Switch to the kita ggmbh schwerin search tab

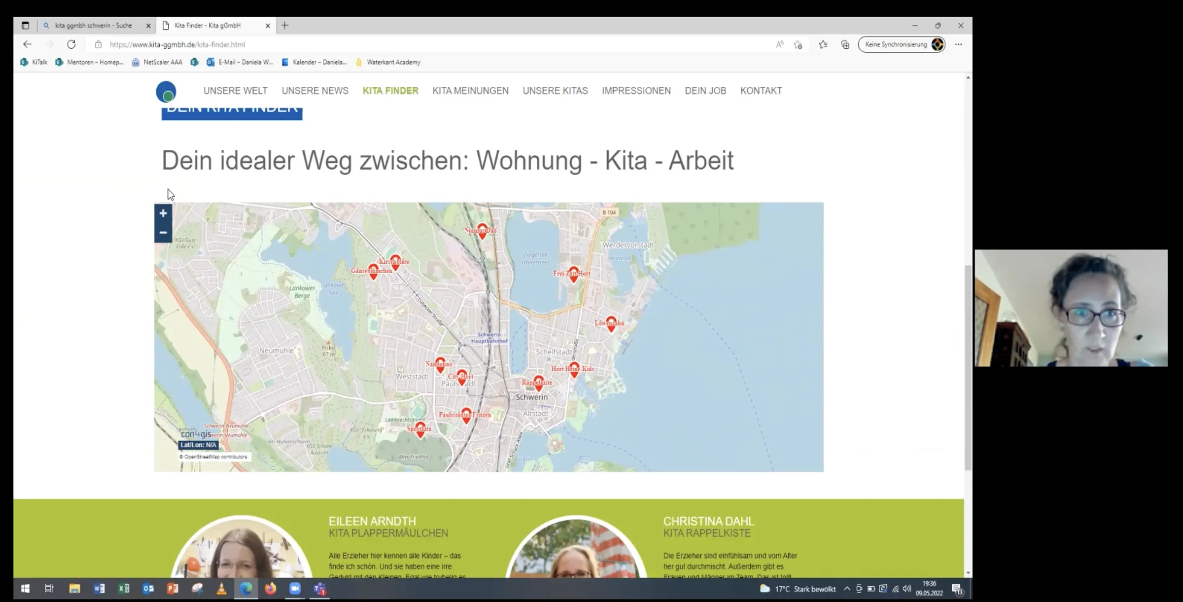coord(94,25)
